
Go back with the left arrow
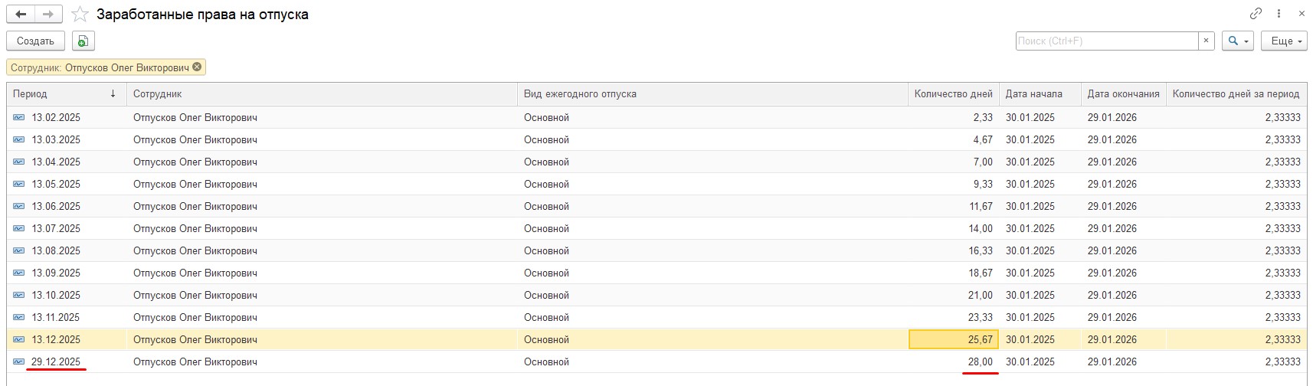click(x=21, y=14)
